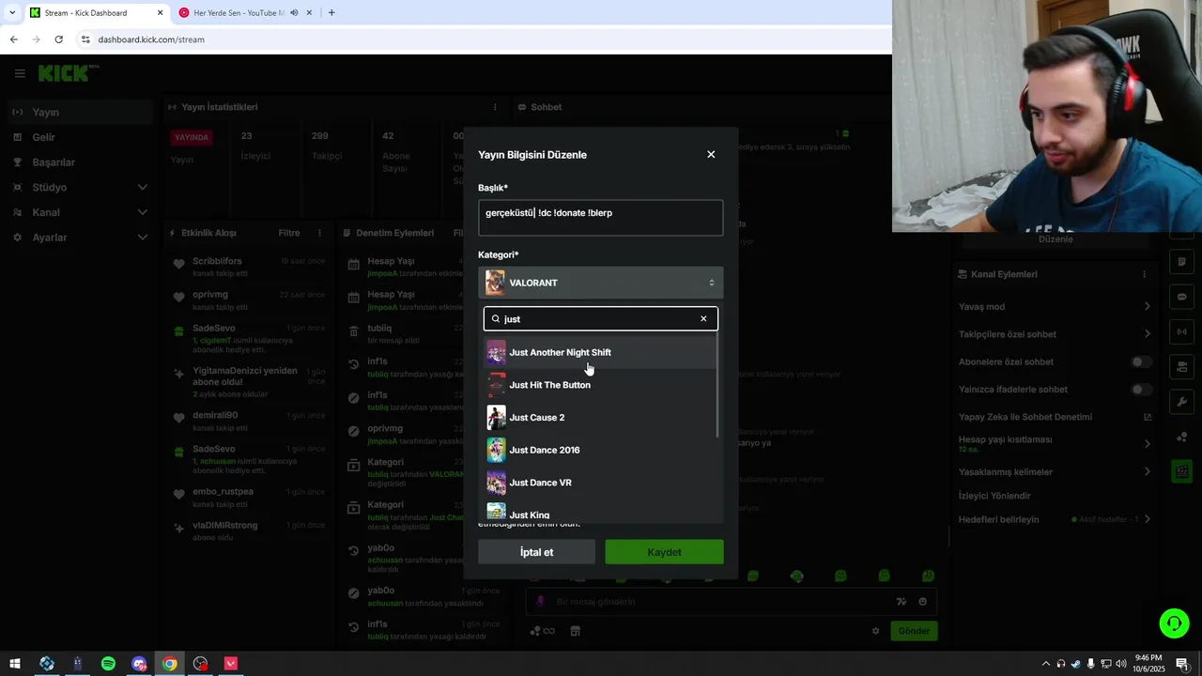Viewport: 1202px width, 676px height.
Task: Pick Just Dance 2016 category
Action: (600, 450)
